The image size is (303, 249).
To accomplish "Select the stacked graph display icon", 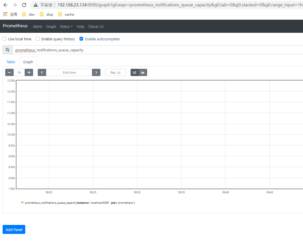I will (143, 72).
